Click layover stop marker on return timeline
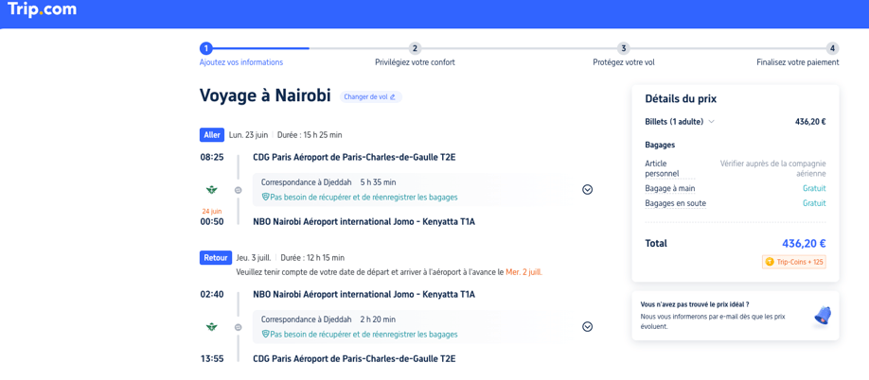Image resolution: width=869 pixels, height=380 pixels. point(239,327)
